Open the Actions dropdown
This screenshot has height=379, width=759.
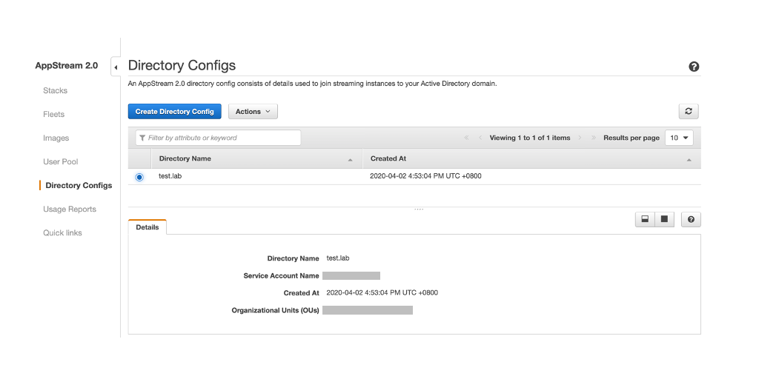(x=253, y=111)
